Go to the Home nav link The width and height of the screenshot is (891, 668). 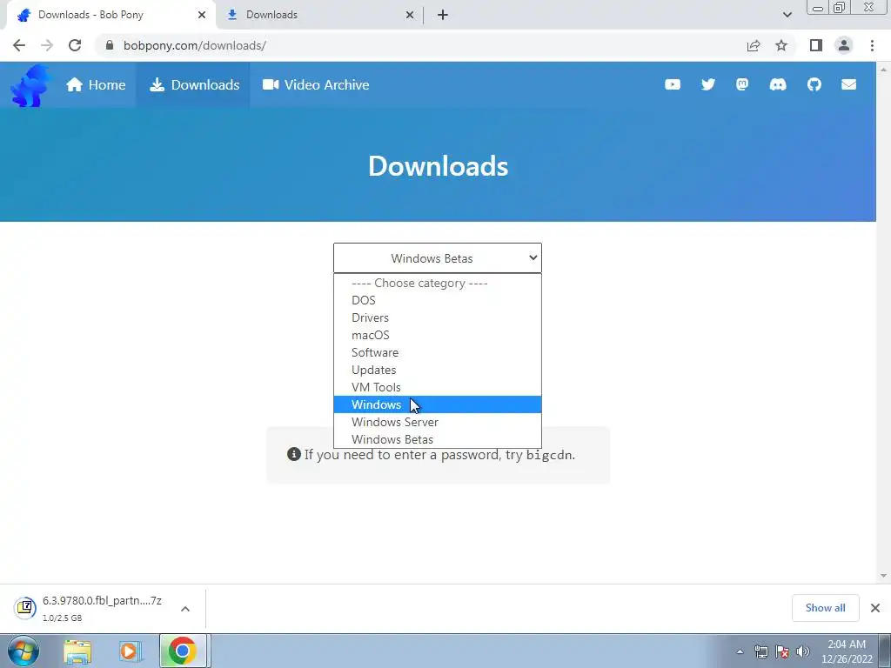point(96,84)
